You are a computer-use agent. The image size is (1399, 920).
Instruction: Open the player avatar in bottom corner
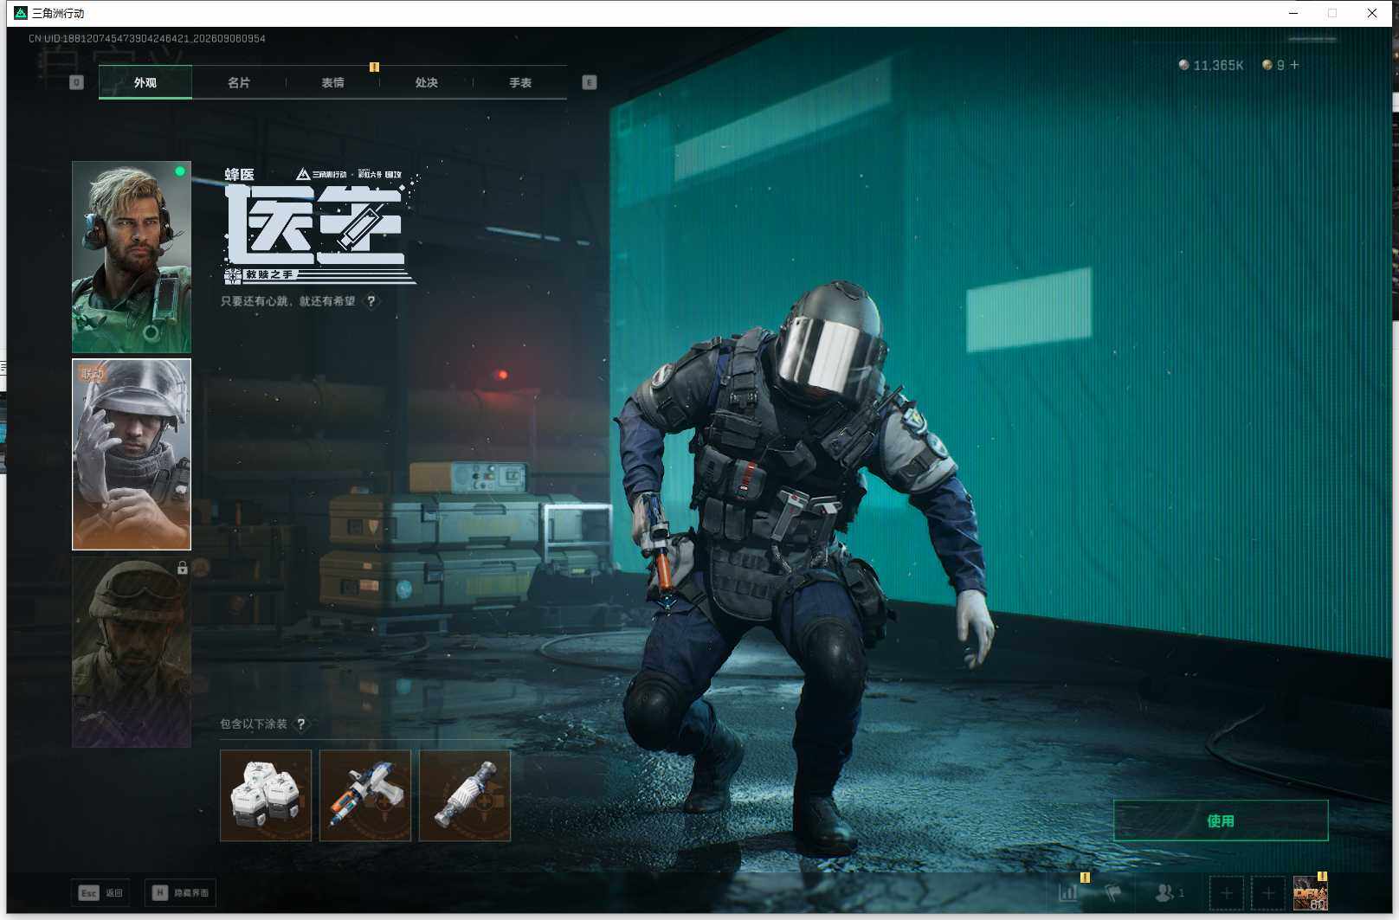(1311, 892)
